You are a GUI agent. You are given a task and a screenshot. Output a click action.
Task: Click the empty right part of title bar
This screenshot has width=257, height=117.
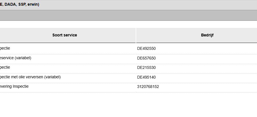pyautogui.click(x=171, y=5)
